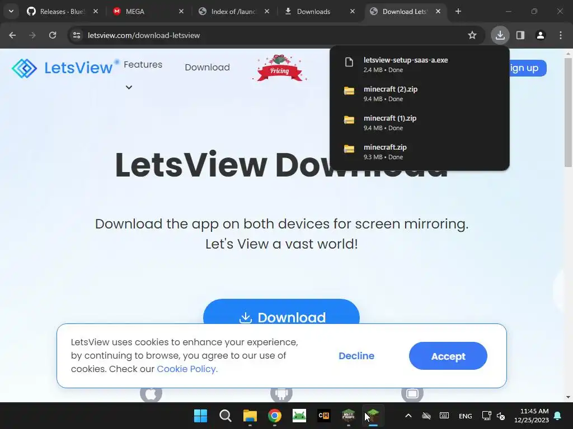
Task: Close the Releases GitHub tab
Action: pyautogui.click(x=95, y=11)
